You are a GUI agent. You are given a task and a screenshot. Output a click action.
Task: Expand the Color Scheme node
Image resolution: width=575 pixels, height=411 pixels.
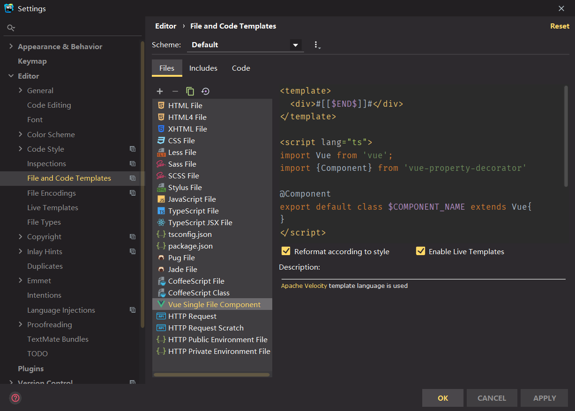[21, 134]
